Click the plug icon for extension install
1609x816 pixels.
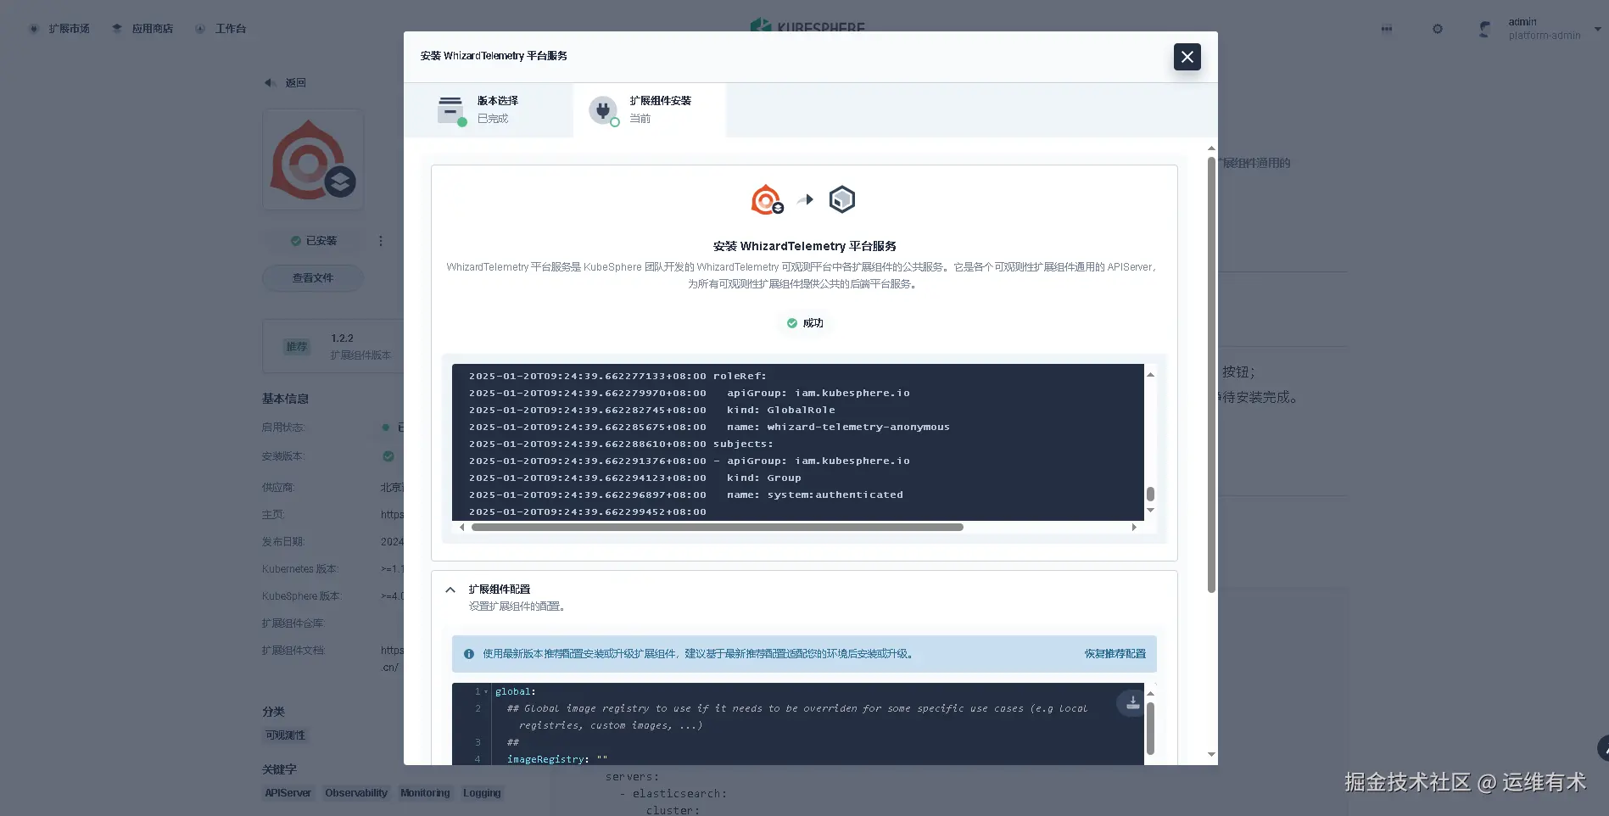pyautogui.click(x=603, y=109)
